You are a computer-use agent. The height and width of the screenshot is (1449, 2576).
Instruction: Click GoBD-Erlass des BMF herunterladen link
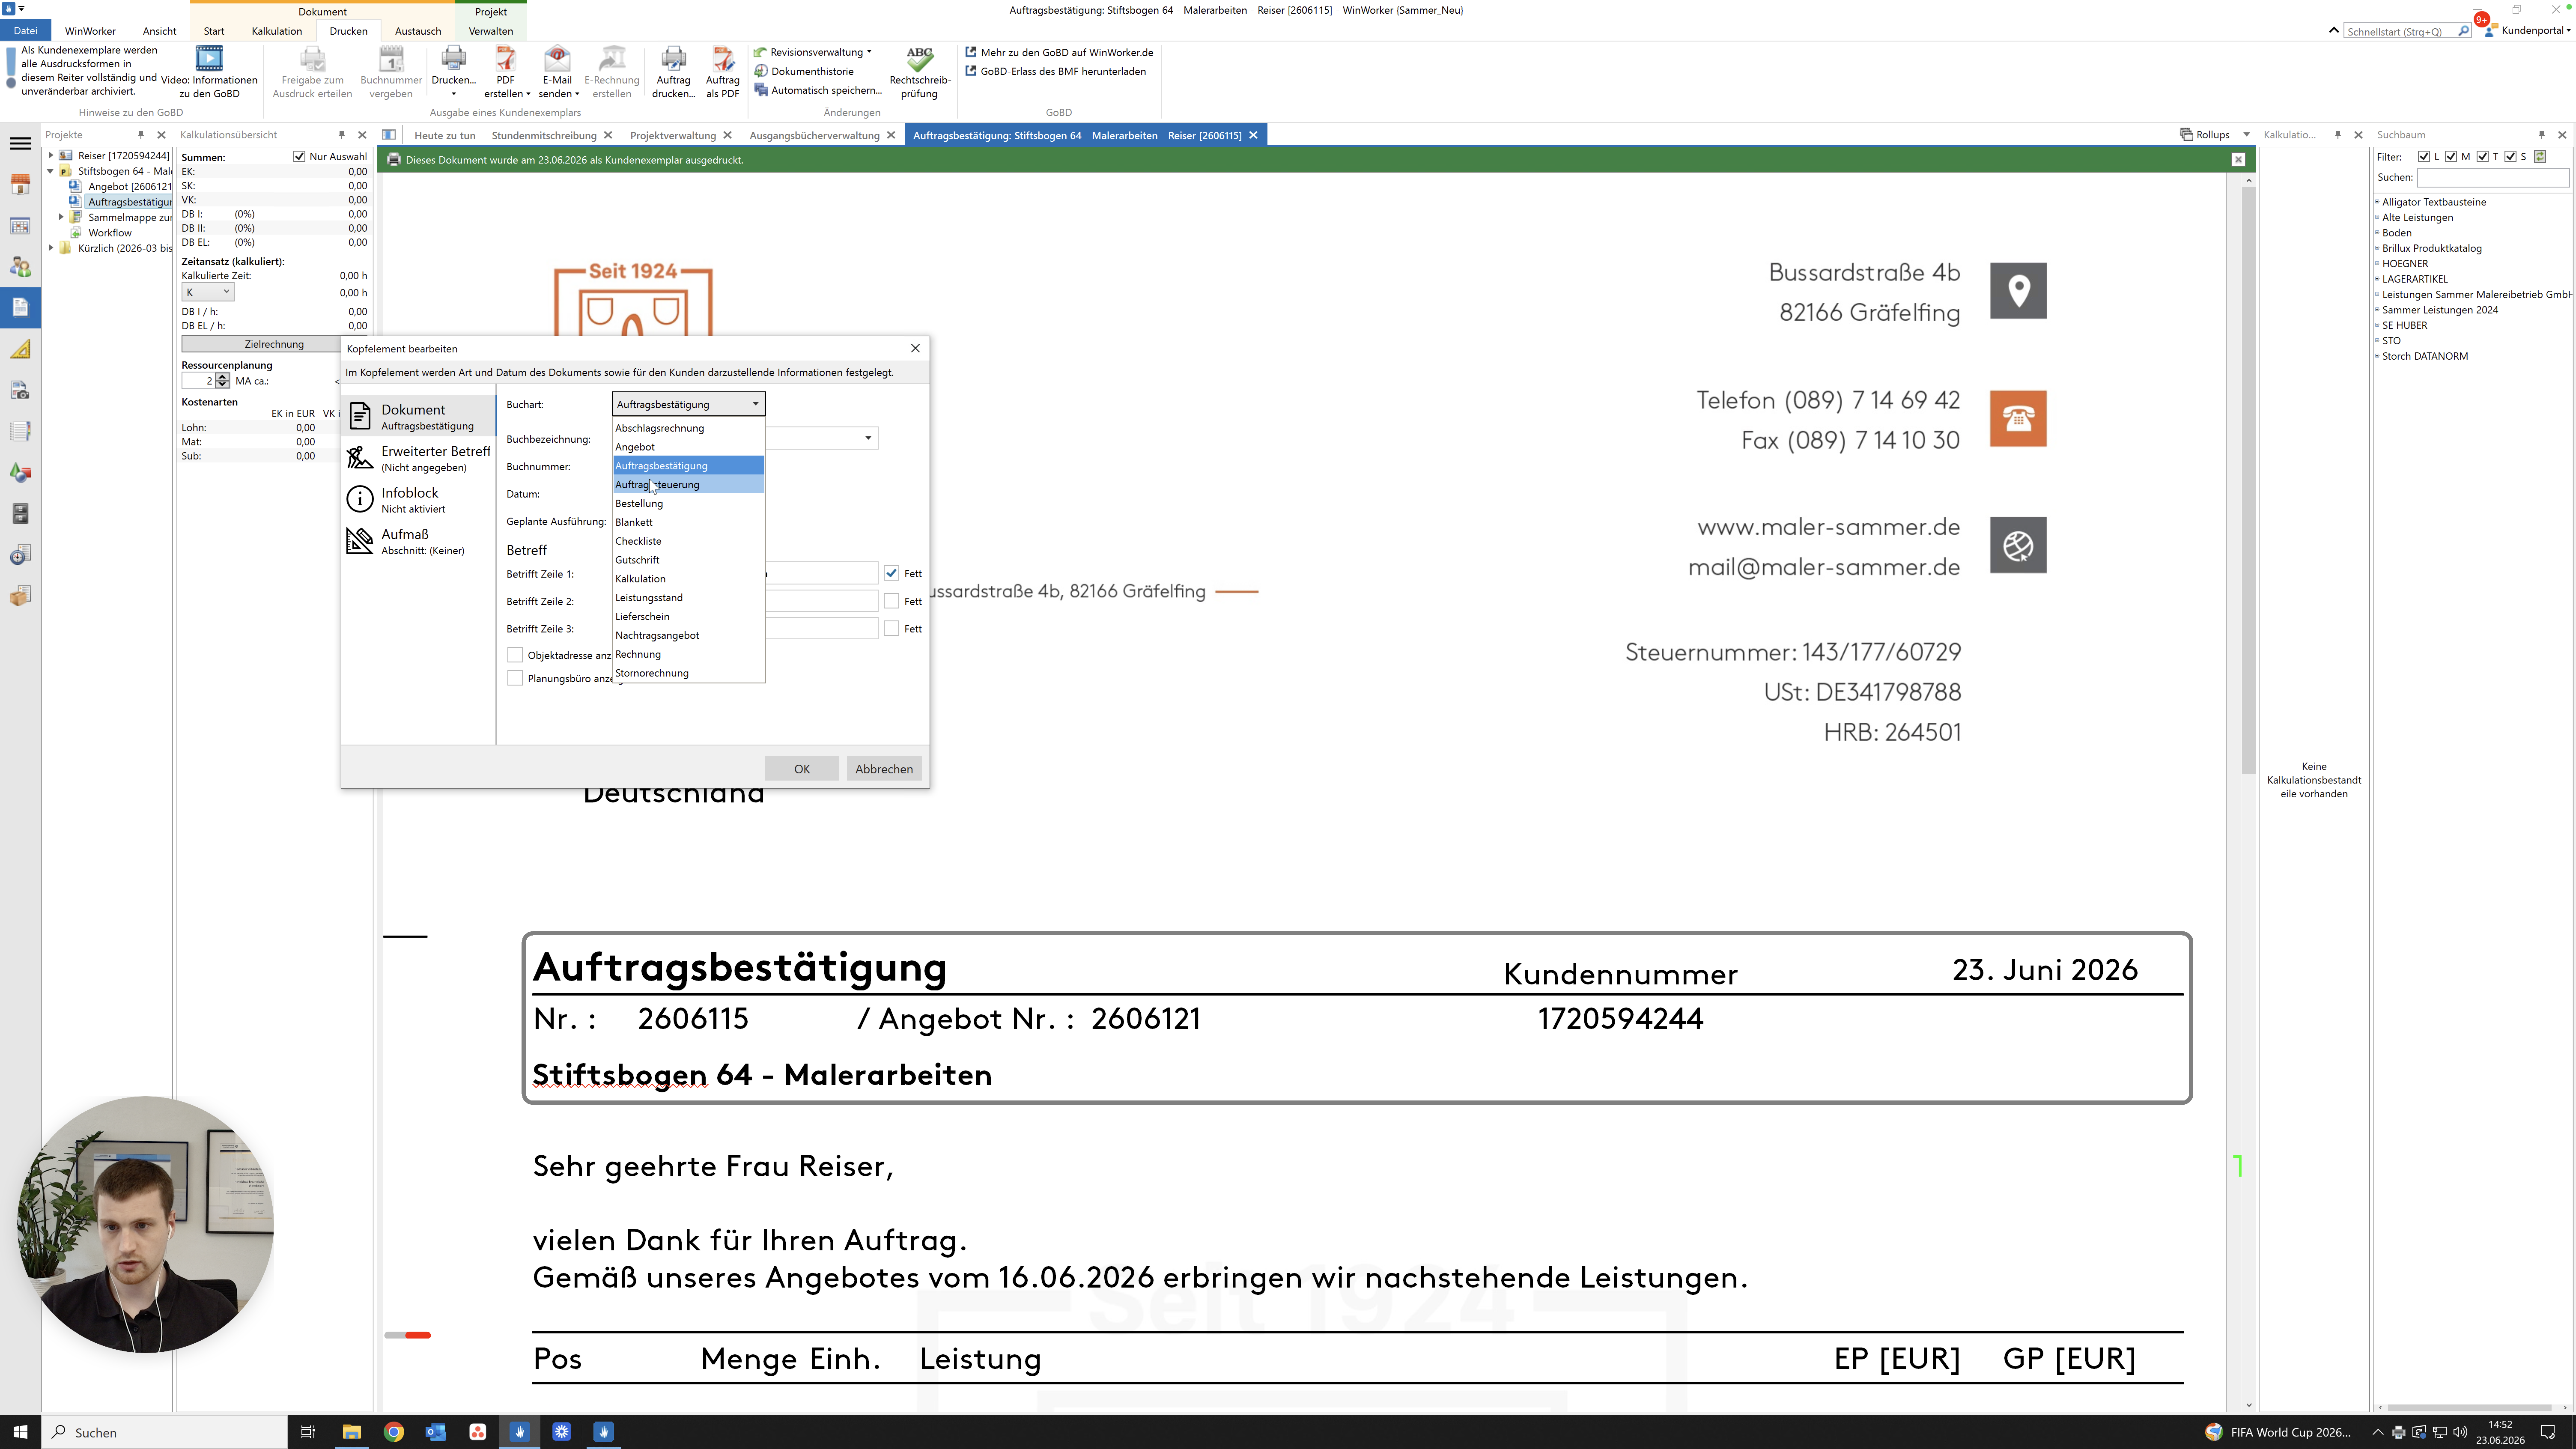click(1055, 71)
